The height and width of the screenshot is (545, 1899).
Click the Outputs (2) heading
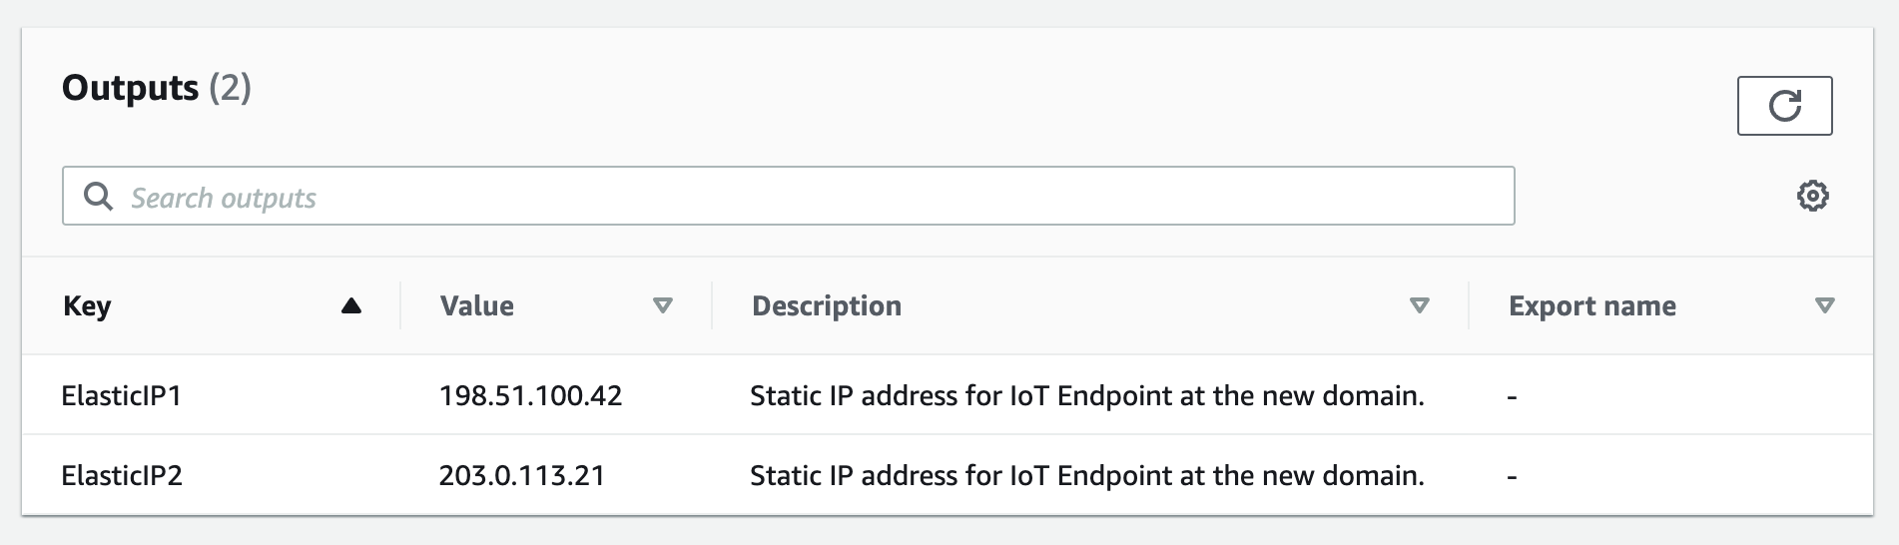click(157, 88)
